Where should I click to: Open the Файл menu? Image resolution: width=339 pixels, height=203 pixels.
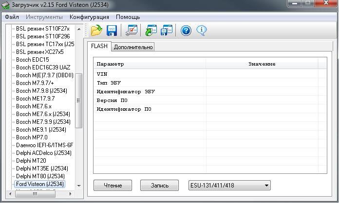click(12, 17)
